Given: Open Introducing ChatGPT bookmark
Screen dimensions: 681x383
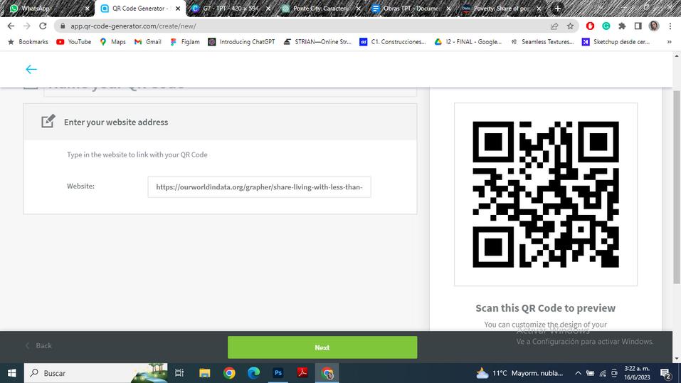Looking at the screenshot, I should coord(241,42).
